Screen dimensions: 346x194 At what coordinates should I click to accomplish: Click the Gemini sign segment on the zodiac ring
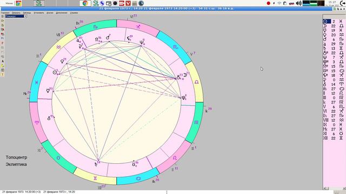[x=95, y=178]
